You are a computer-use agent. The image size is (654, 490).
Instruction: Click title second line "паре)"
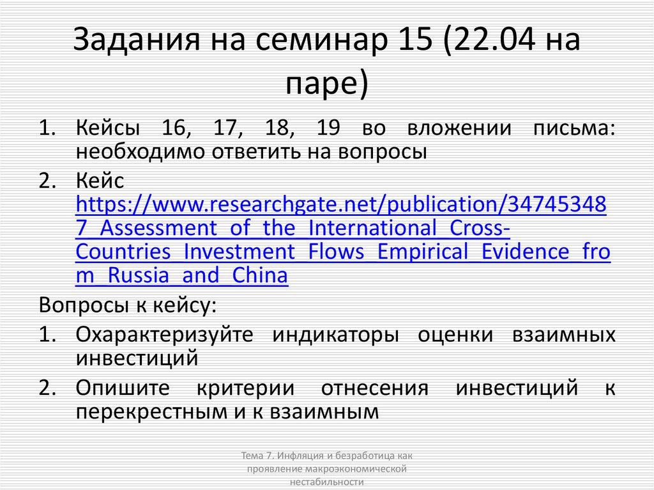(x=327, y=84)
